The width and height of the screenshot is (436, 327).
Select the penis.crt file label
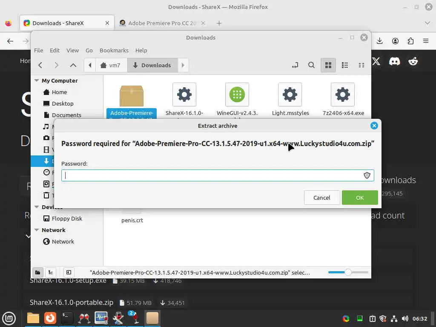(132, 220)
